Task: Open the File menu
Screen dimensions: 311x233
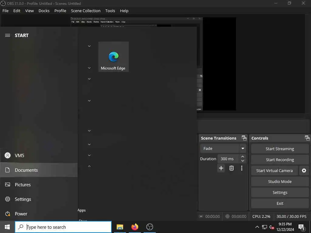Action: pos(5,11)
